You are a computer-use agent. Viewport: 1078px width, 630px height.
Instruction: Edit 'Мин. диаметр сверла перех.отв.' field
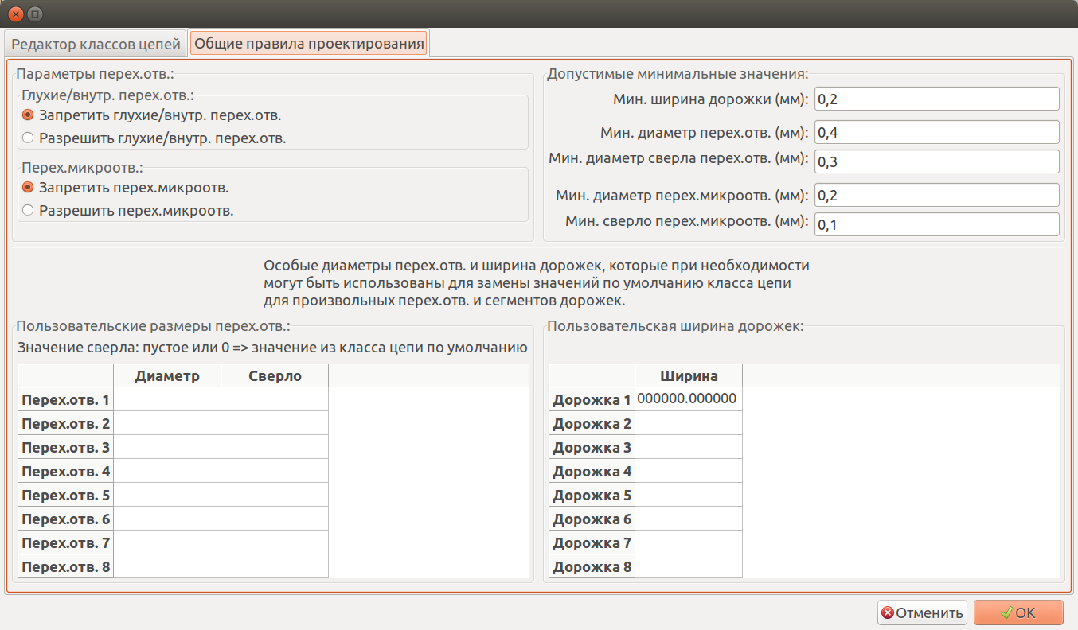coord(936,161)
